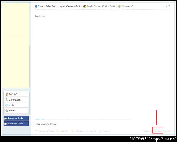Screen dimensions: 177x142
Task: Click the ตอบกลับ reply link in post footer
Action: click(x=63, y=131)
